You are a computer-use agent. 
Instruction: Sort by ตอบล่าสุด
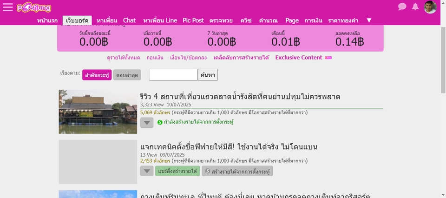click(127, 75)
